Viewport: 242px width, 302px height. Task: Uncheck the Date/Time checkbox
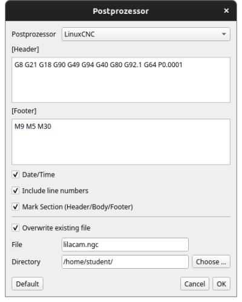[16, 174]
